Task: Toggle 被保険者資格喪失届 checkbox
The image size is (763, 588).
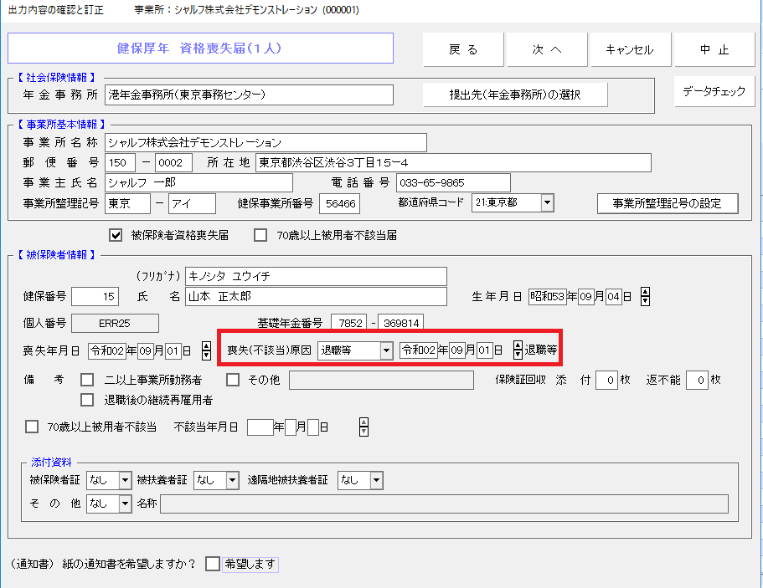Action: [116, 235]
